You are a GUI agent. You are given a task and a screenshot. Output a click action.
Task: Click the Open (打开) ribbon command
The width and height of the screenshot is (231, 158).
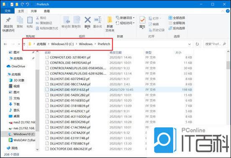click(x=155, y=18)
